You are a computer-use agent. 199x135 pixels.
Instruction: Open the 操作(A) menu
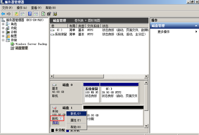[22, 8]
